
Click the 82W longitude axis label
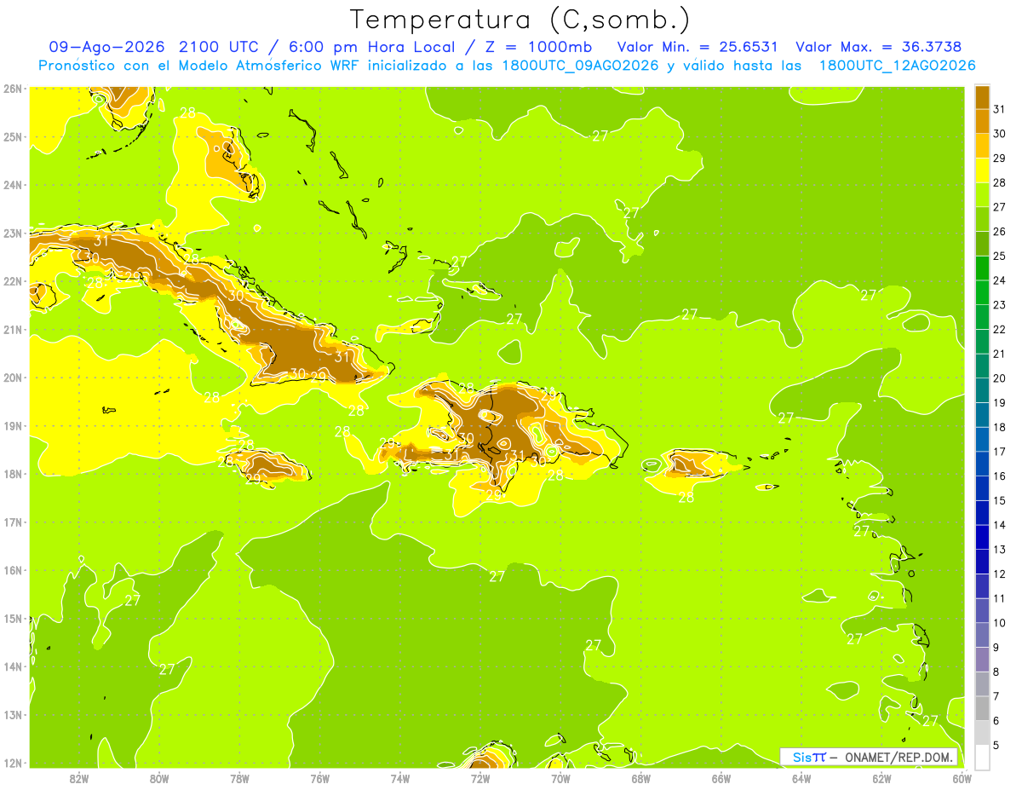79,778
